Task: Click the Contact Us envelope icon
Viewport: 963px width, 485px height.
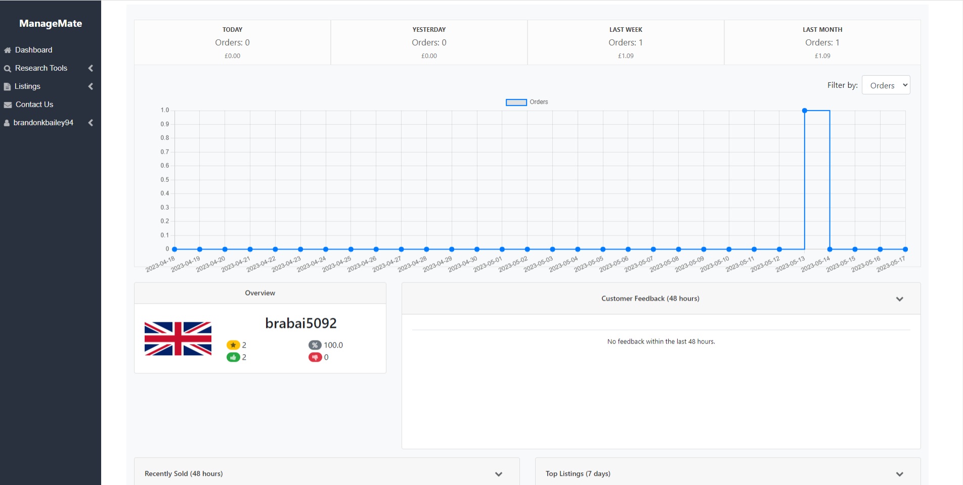Action: 8,105
